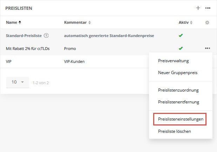Click the active checkmark of Standard-Preisliste
Viewport: 217px width, 152px height.
coord(181,35)
